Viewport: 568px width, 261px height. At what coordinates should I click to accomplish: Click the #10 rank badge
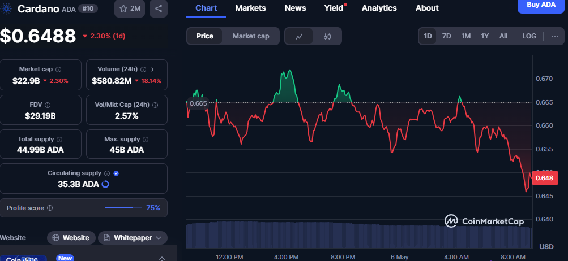click(87, 8)
